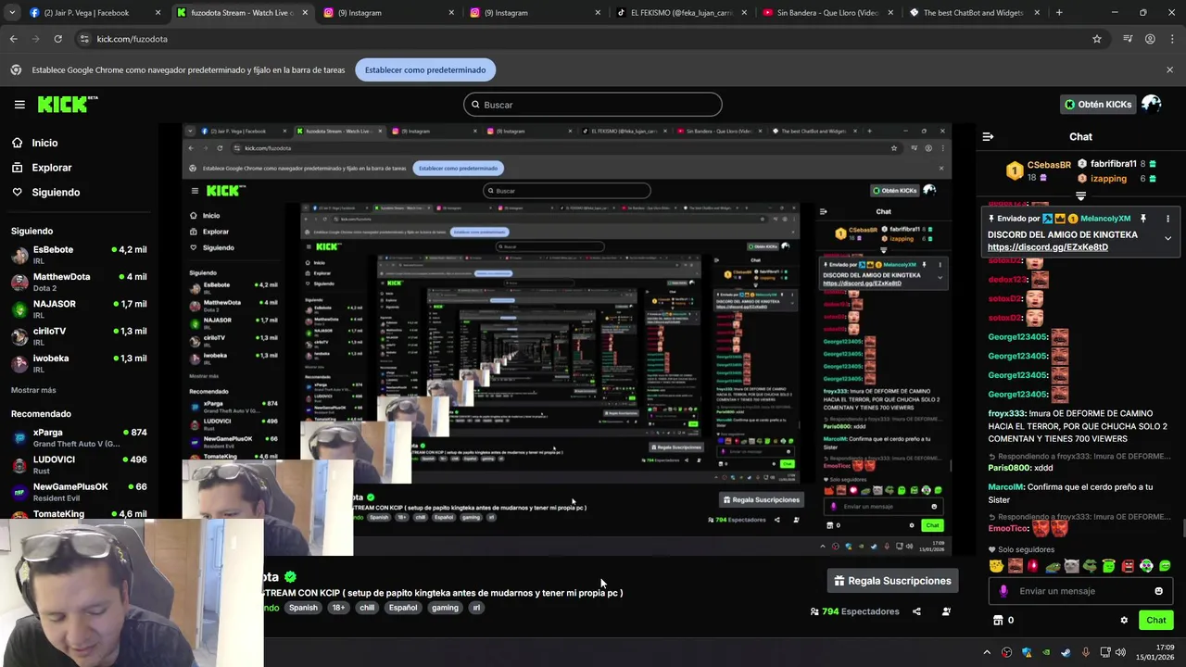Click the 794 Espectadores viewer count

[854, 611]
